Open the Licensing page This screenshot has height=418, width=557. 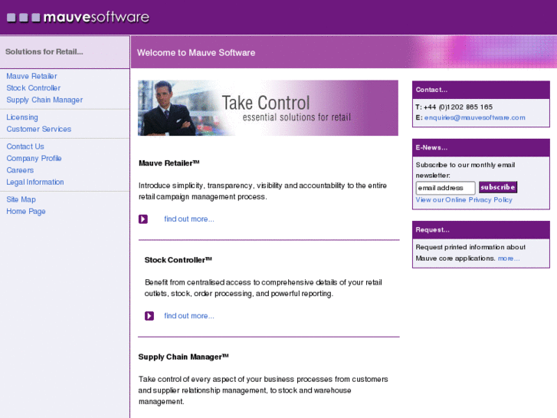pos(22,117)
